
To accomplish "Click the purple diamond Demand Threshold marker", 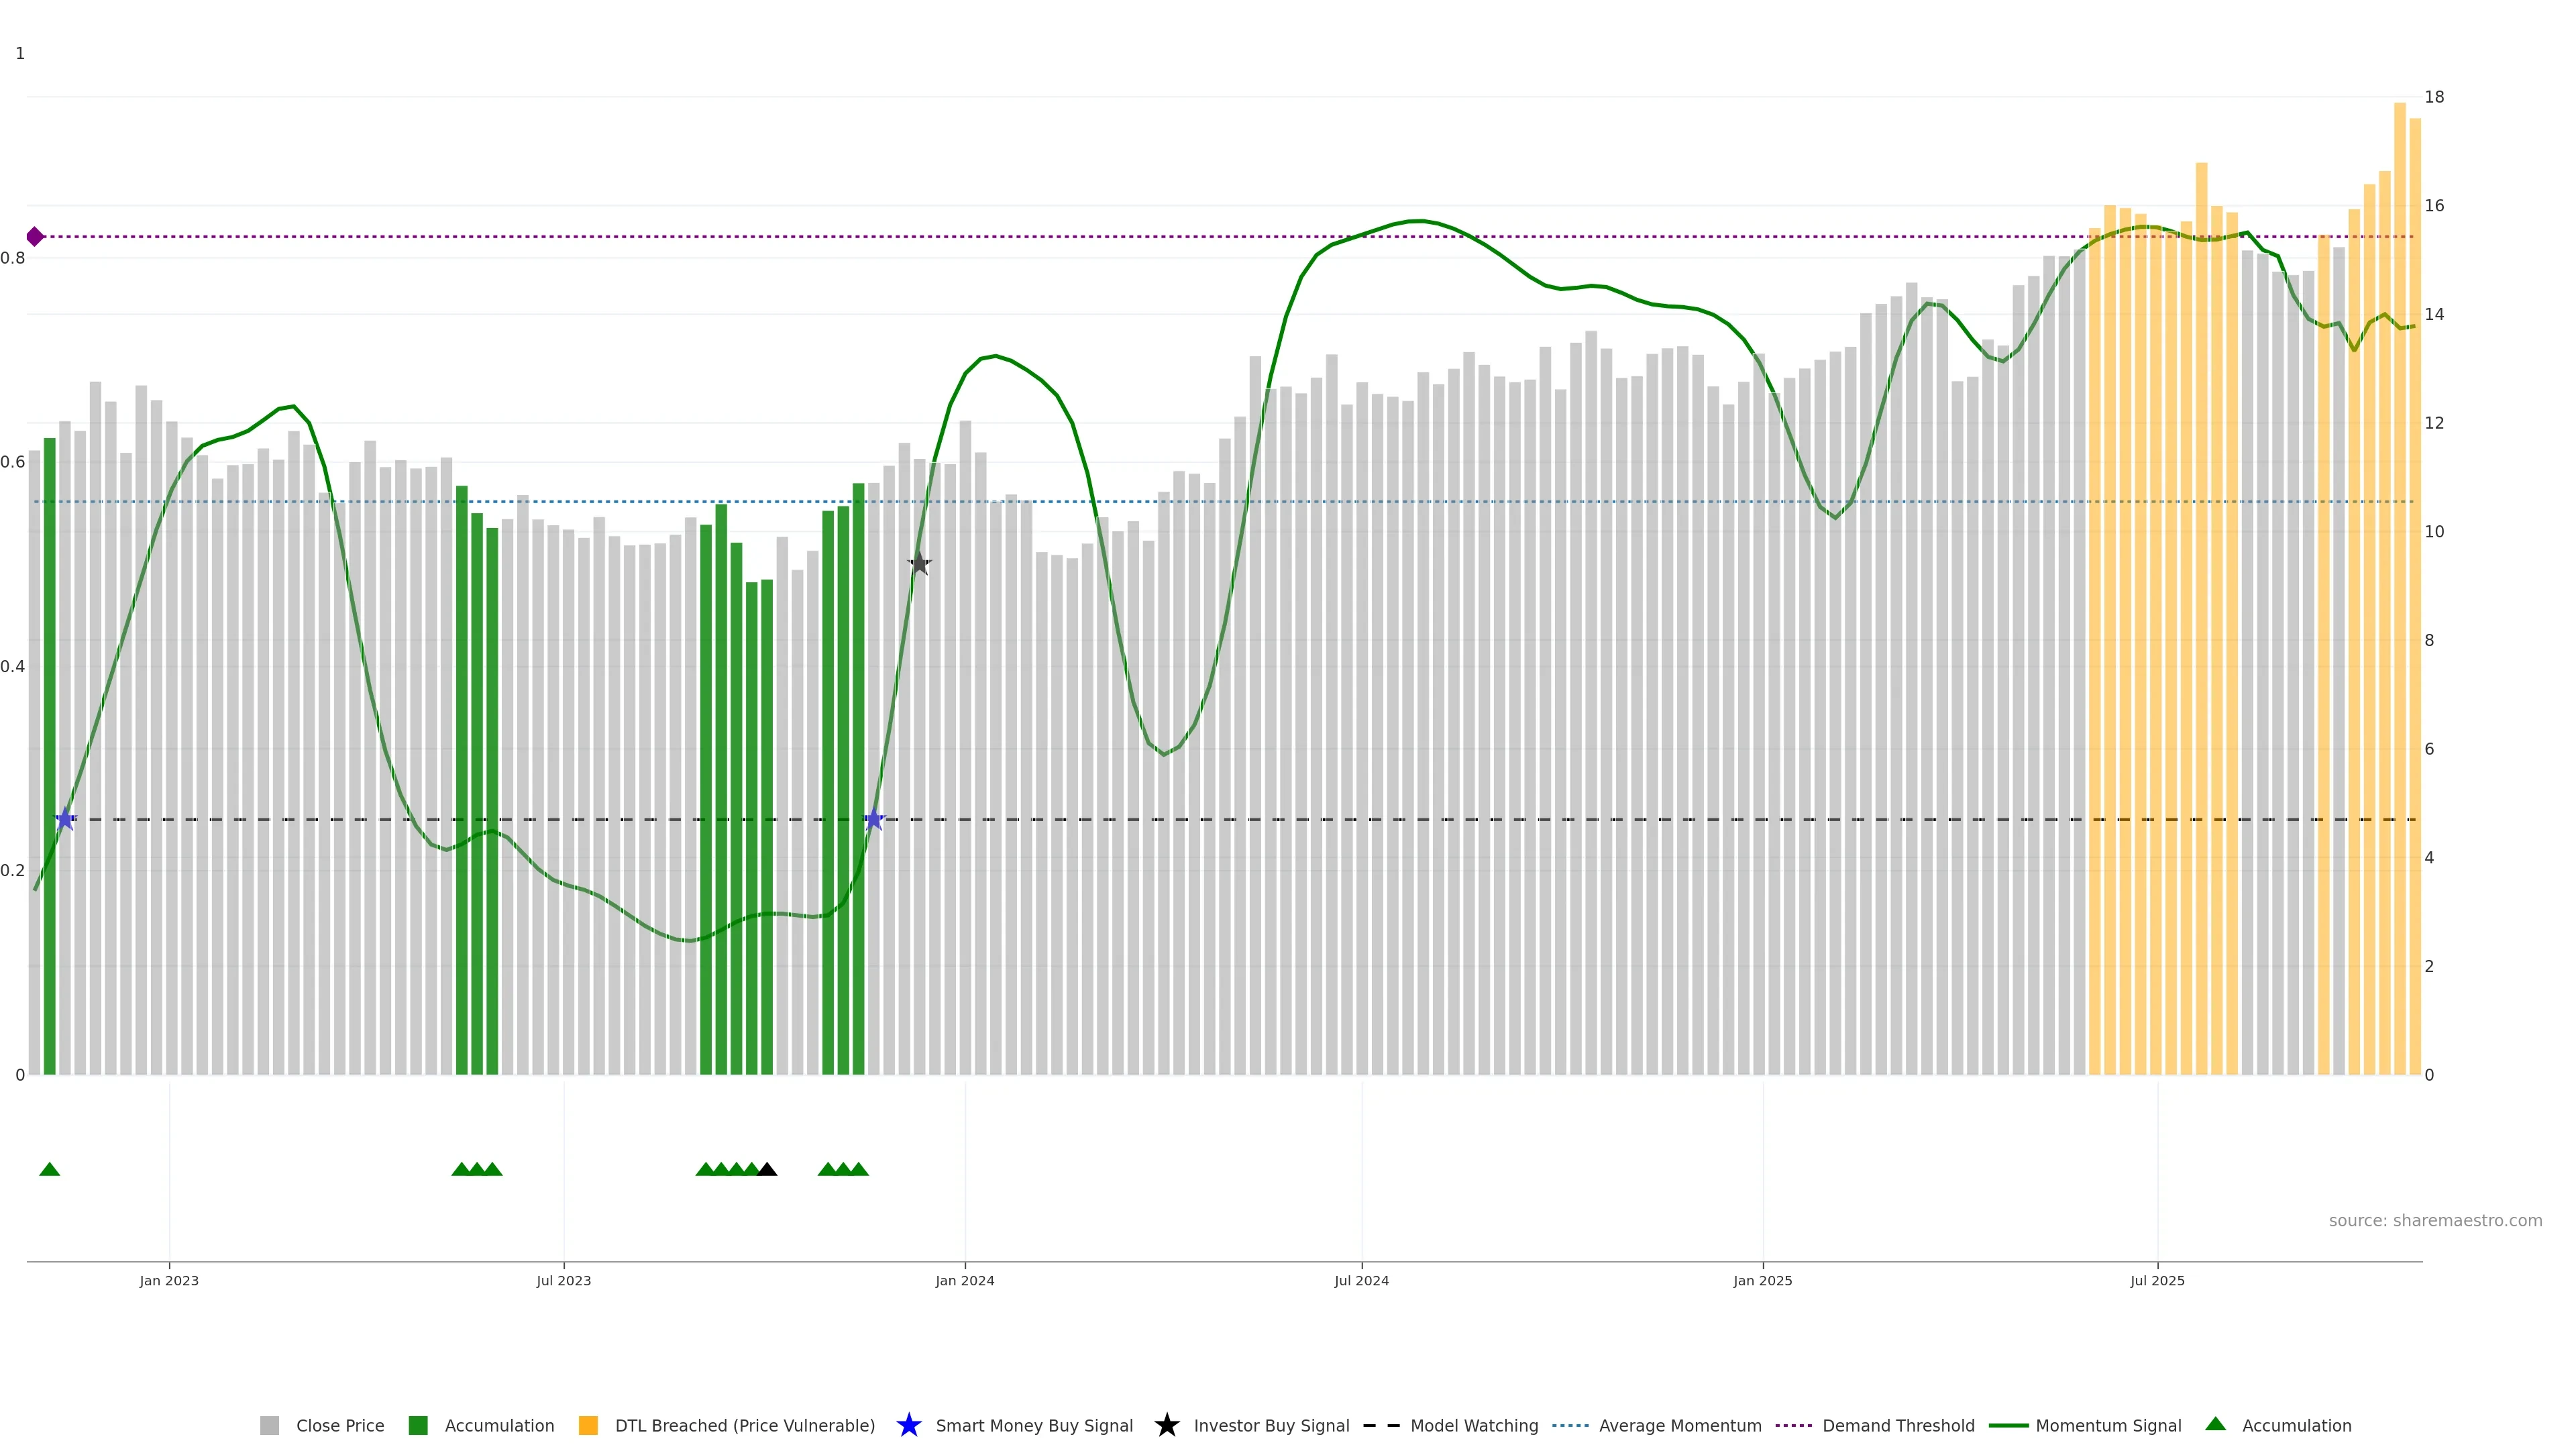I will 35,237.
